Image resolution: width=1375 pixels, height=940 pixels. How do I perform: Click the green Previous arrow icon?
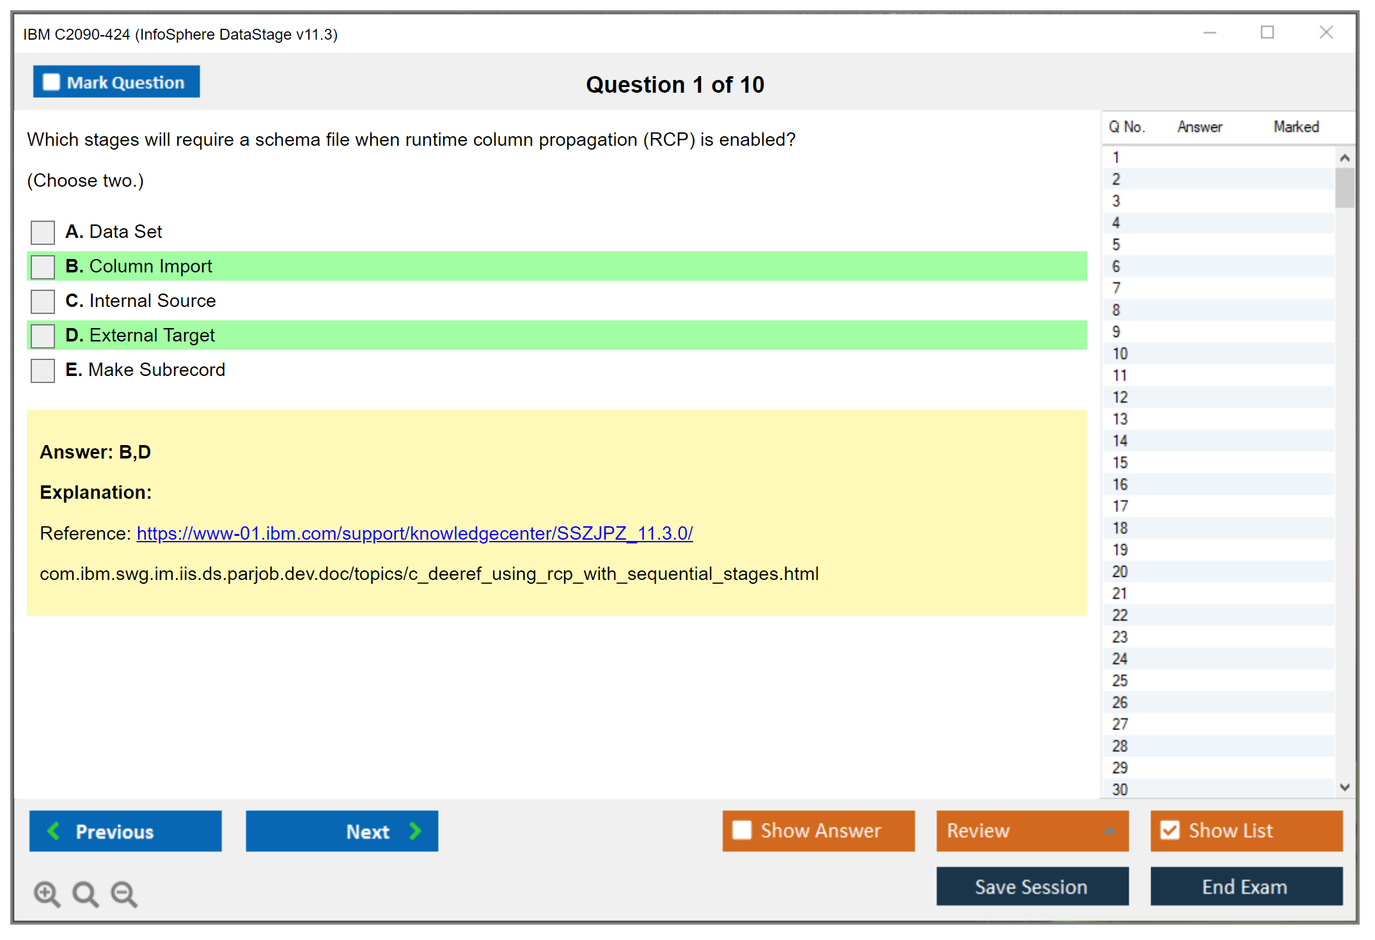point(54,831)
